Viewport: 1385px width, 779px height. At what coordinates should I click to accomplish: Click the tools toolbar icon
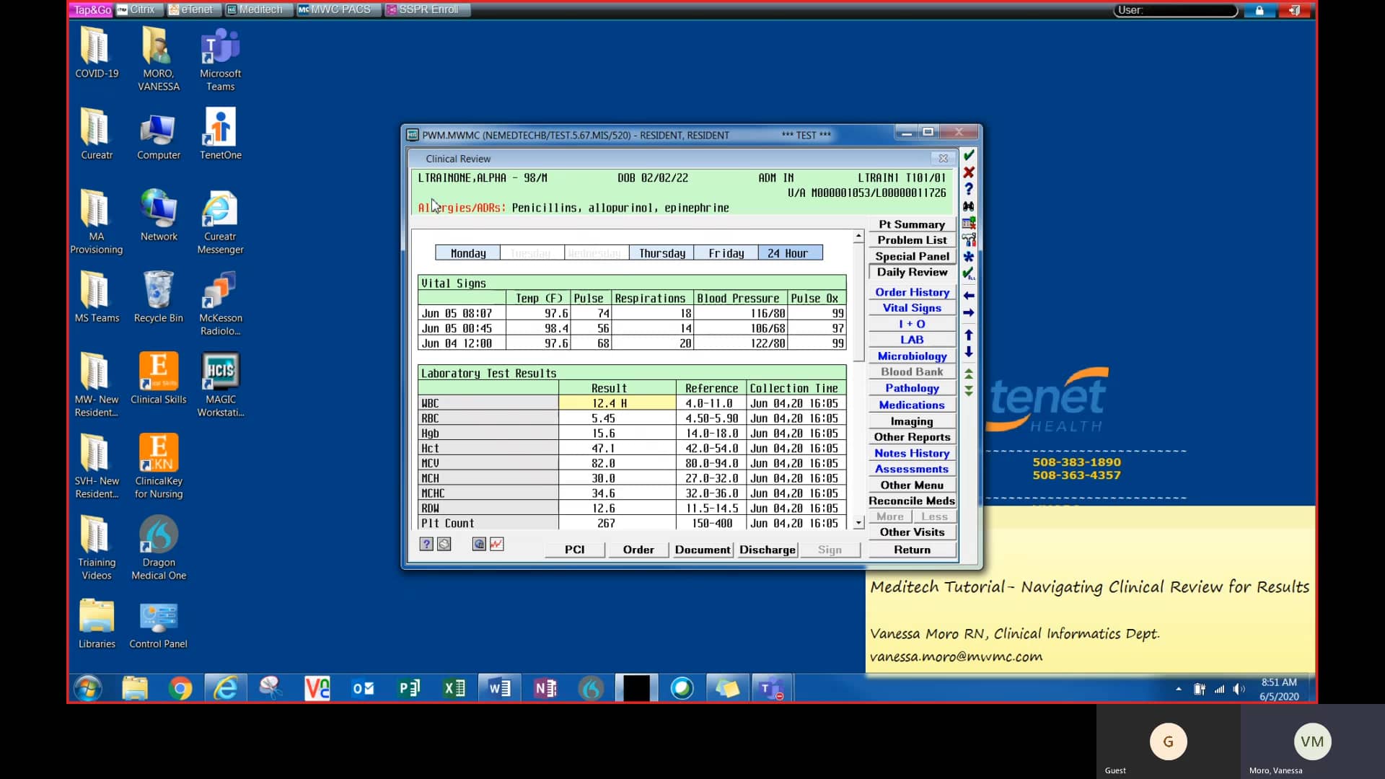pyautogui.click(x=969, y=239)
